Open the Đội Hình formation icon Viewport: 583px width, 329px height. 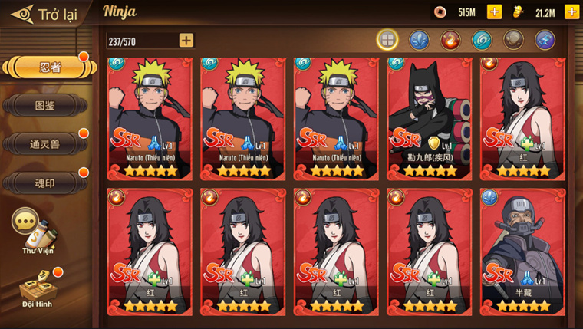pyautogui.click(x=38, y=288)
